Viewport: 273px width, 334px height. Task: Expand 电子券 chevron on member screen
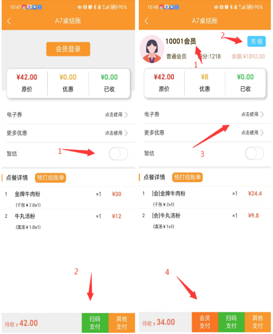[x=262, y=114]
